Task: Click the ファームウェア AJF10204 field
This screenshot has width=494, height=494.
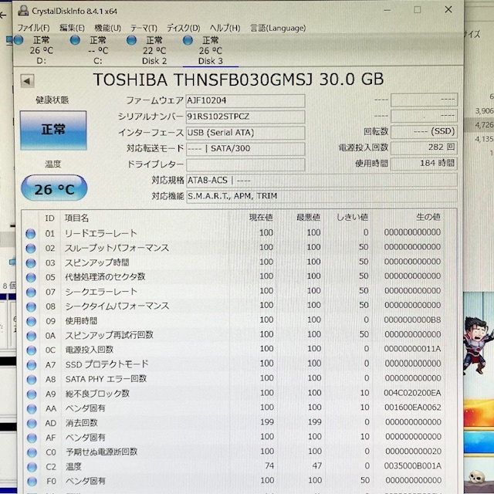Action: pos(245,100)
